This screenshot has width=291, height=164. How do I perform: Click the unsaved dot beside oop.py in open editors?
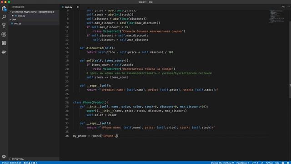[x=13, y=16]
